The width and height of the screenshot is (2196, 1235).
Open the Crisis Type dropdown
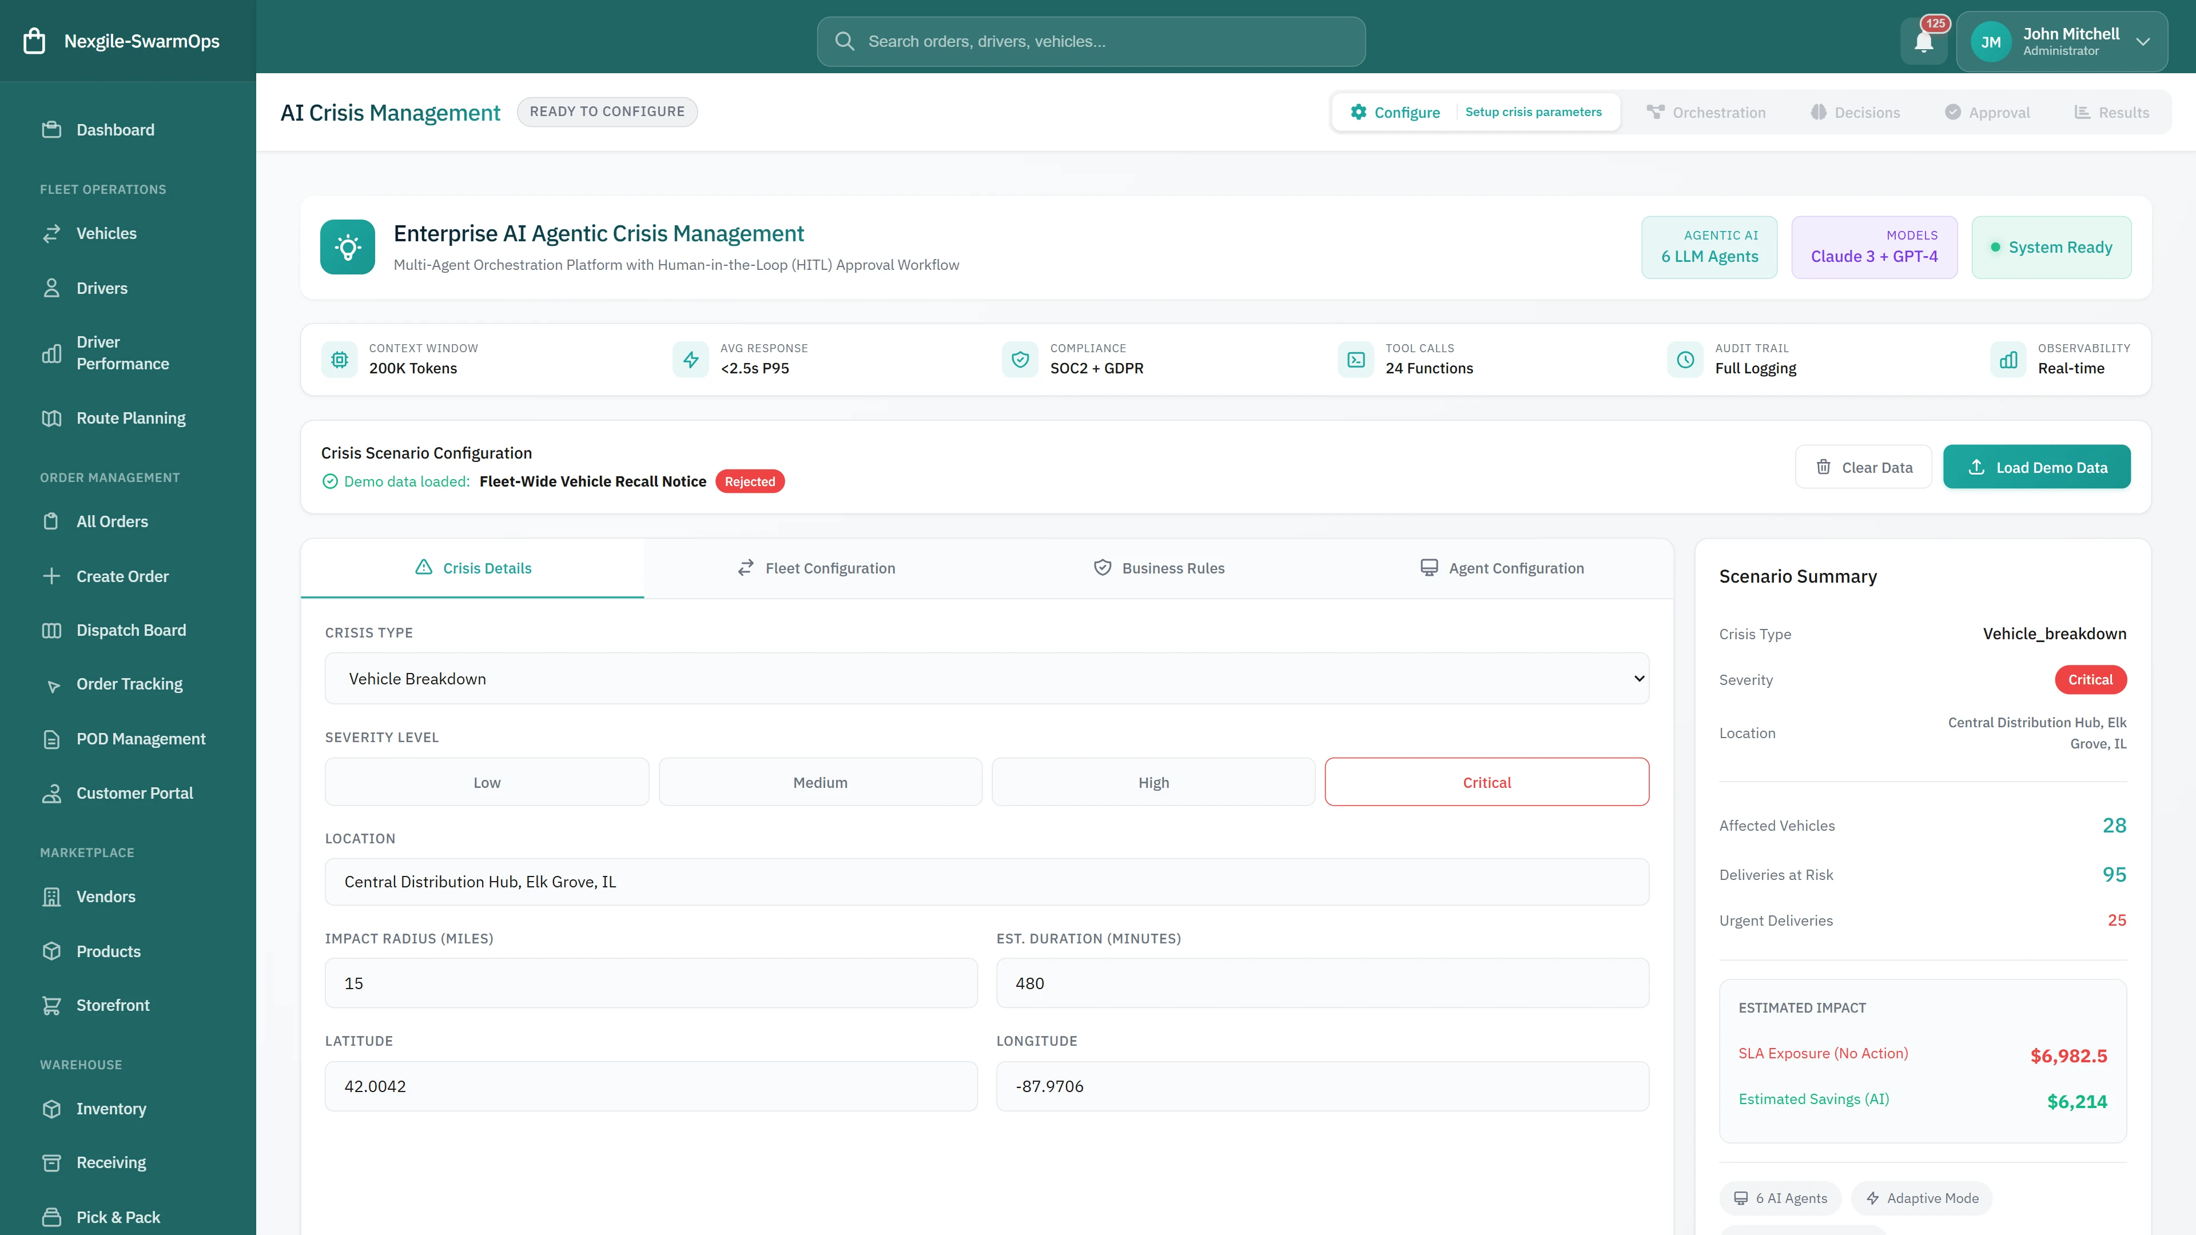pyautogui.click(x=986, y=679)
